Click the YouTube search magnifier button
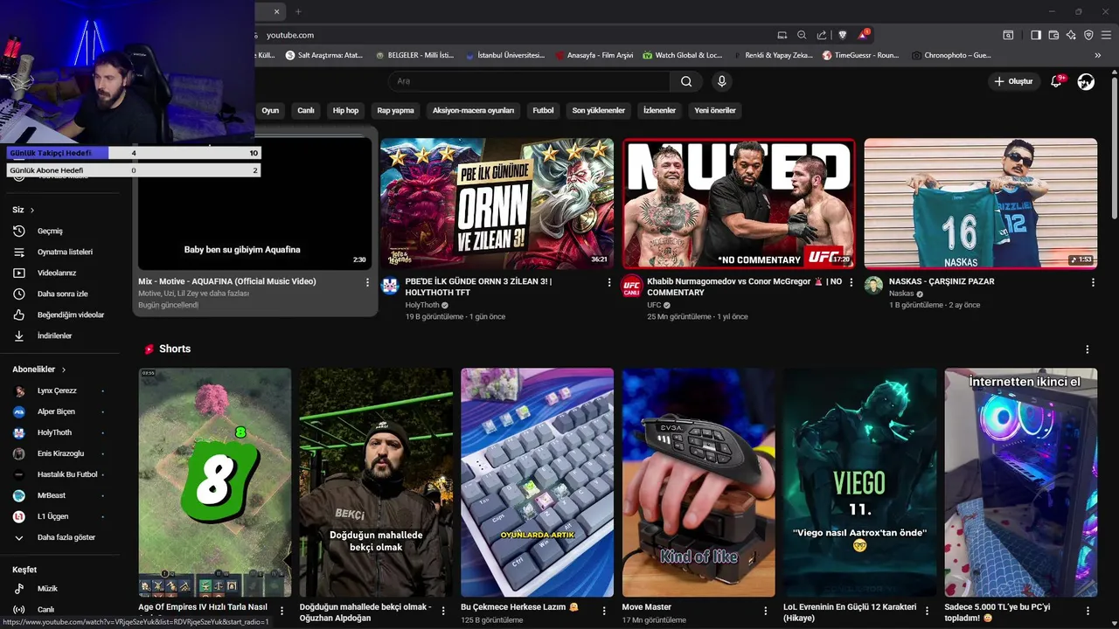The width and height of the screenshot is (1119, 629). coord(686,81)
